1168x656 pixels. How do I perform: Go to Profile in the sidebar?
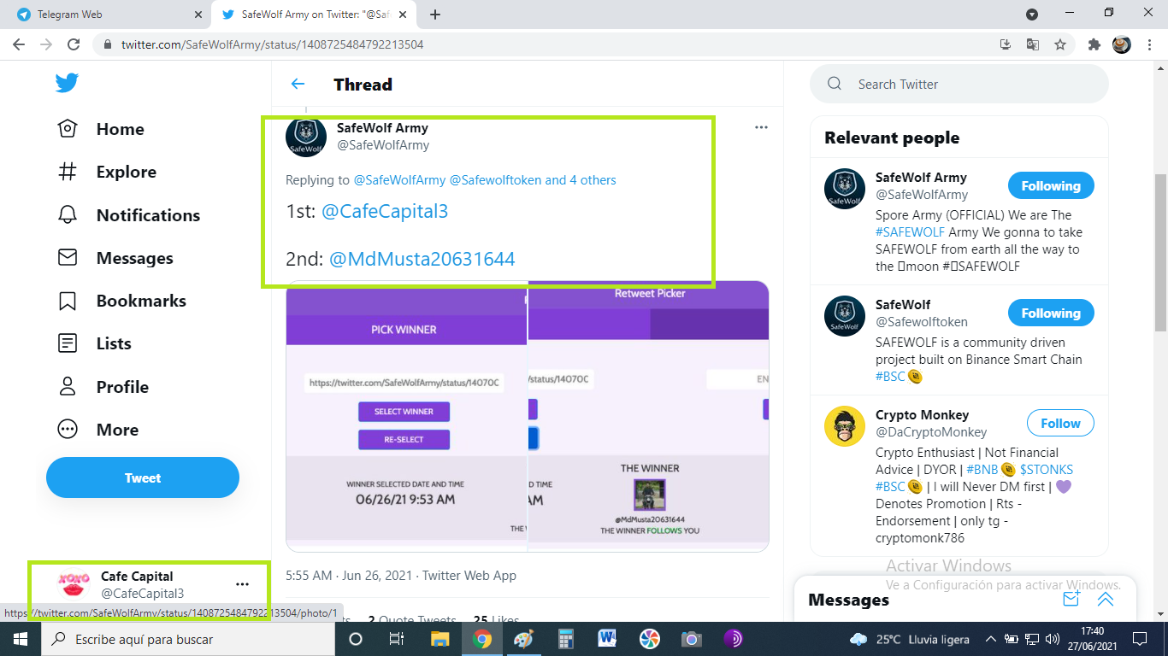103,387
